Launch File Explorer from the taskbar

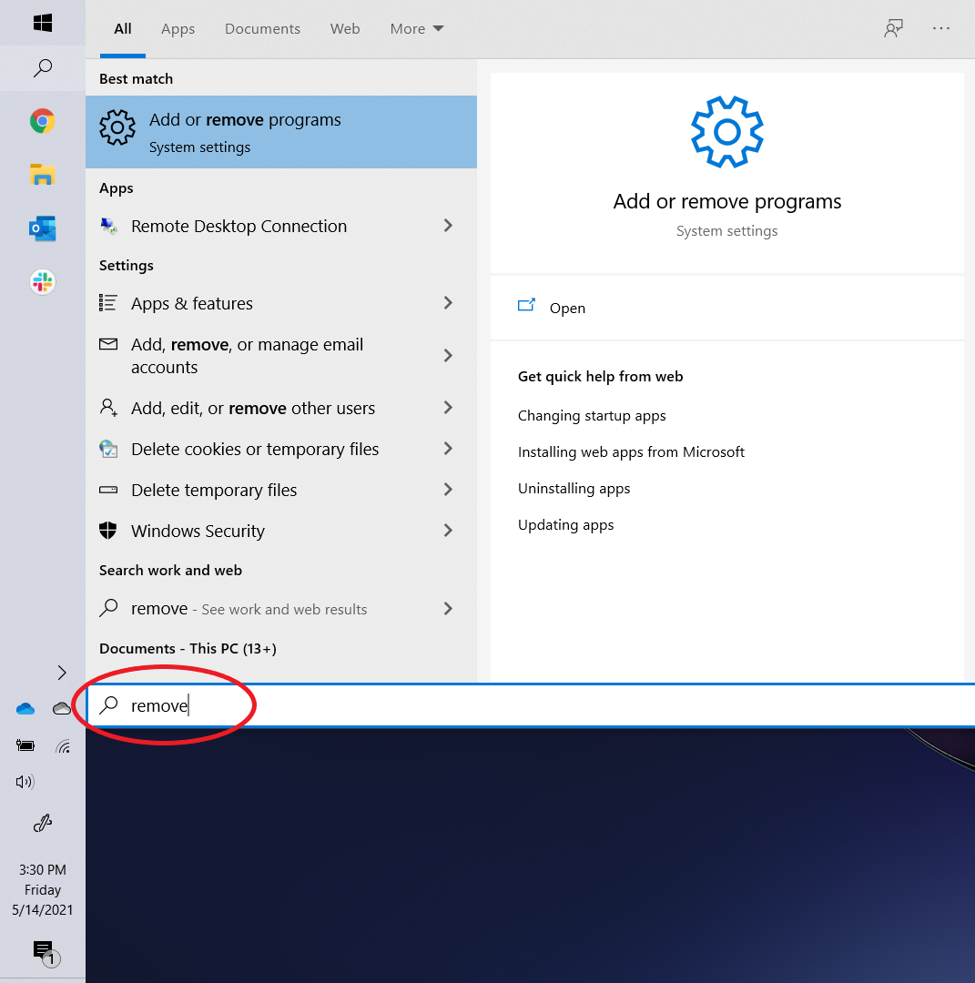click(x=42, y=175)
